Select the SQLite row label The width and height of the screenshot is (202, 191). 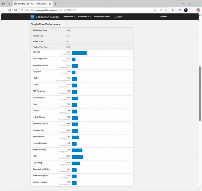coord(36,85)
